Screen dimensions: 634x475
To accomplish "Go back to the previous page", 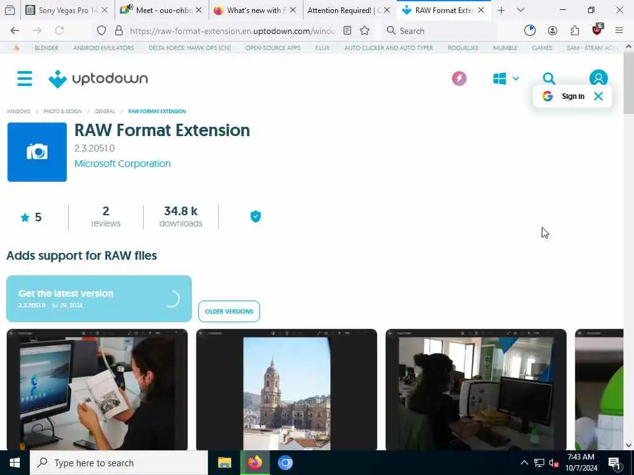I will pyautogui.click(x=15, y=30).
